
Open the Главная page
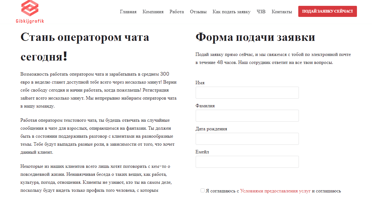tap(128, 11)
